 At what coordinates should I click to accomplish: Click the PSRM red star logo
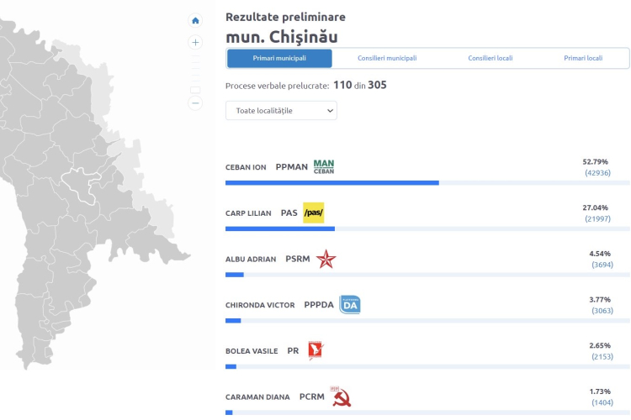[x=326, y=259]
